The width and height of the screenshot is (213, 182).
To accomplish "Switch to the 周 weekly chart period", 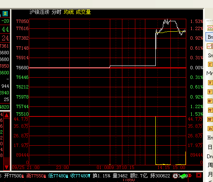I will (210, 165).
